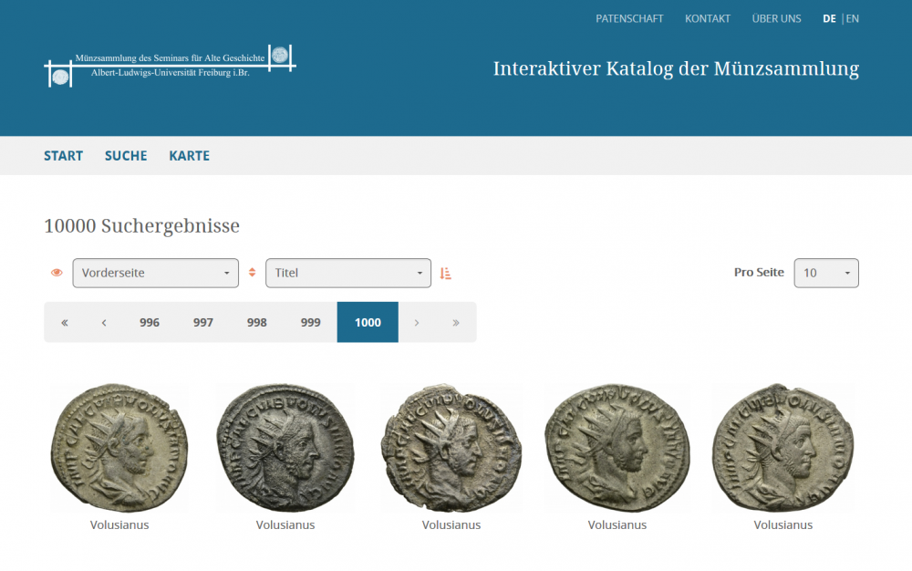Open the KARTE map page
This screenshot has width=912, height=571.
[x=189, y=156]
